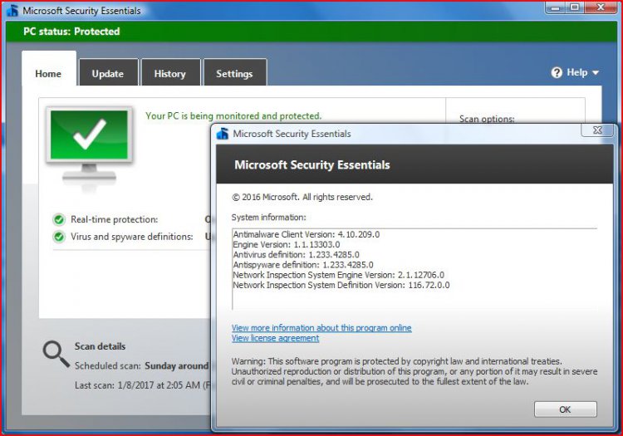623x436 pixels.
Task: Click the Scan details magnifier icon
Action: coord(56,354)
